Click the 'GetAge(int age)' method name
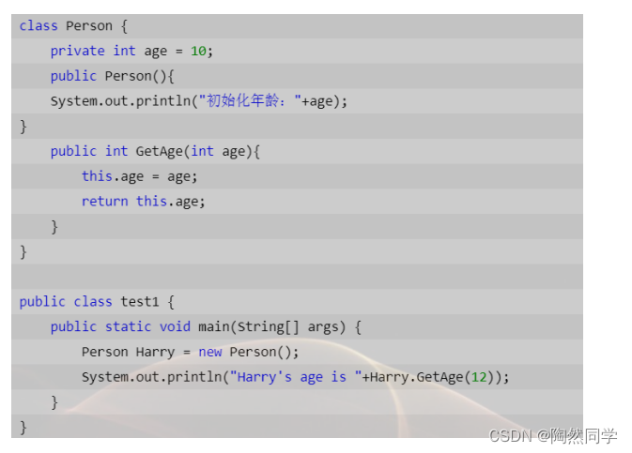 197,151
